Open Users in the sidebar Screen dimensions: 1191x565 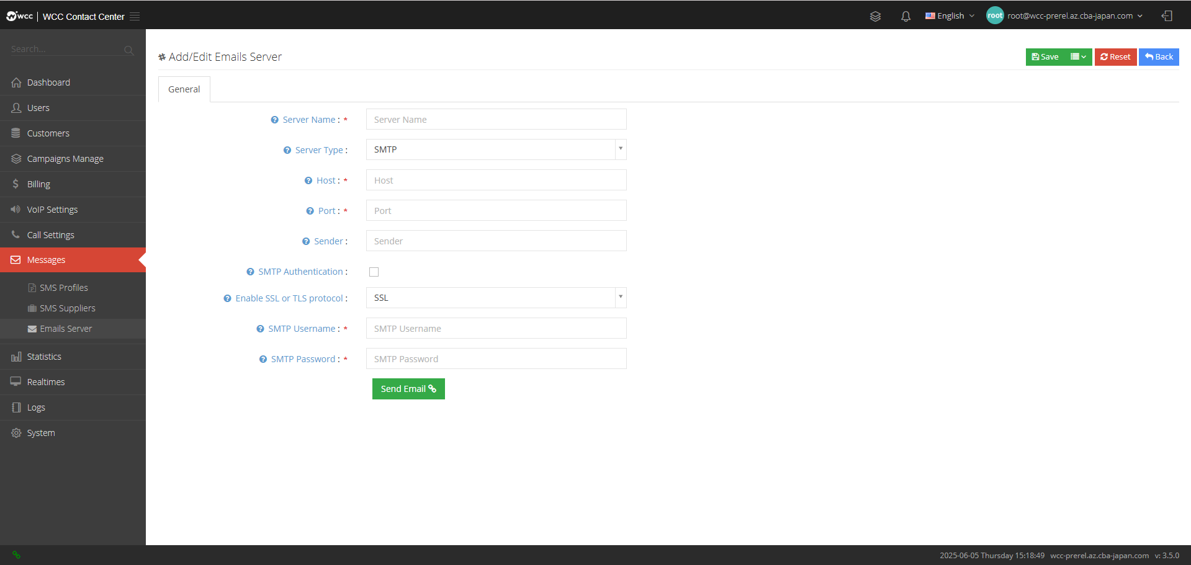click(73, 108)
